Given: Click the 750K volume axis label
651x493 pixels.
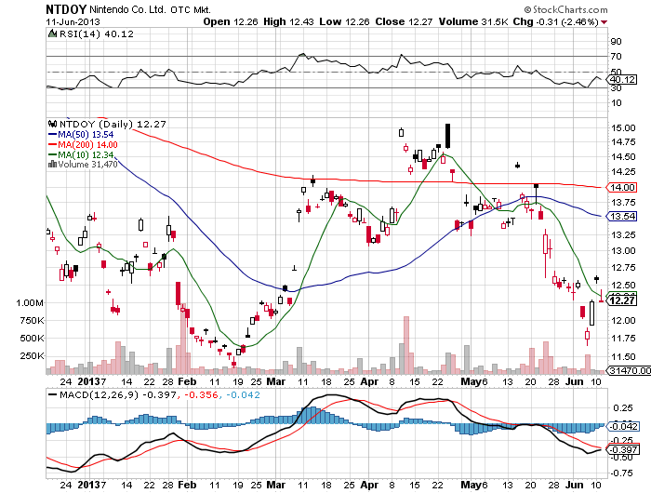Looking at the screenshot, I should (x=32, y=321).
